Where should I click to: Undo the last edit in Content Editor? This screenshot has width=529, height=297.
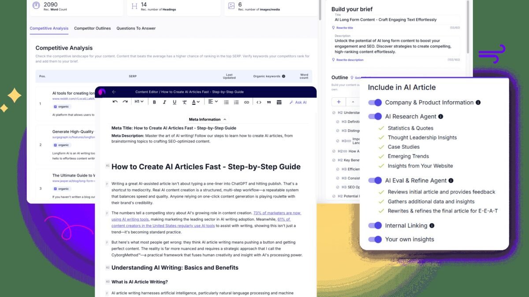(x=115, y=102)
